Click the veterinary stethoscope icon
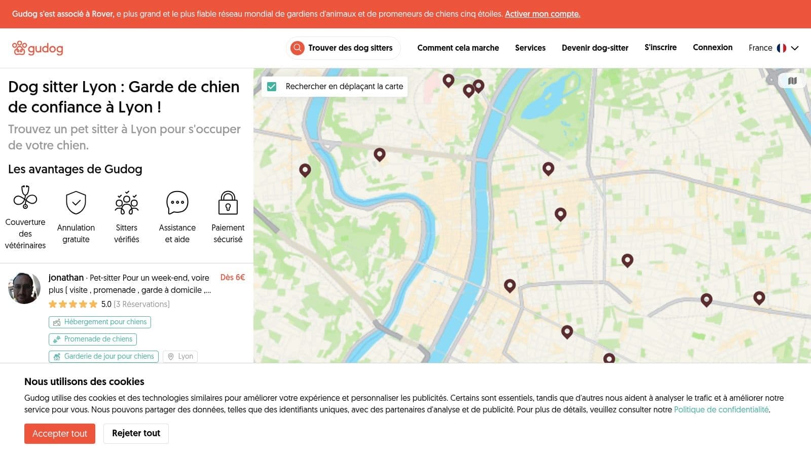Screen dimensions: 811x456 (x=25, y=198)
